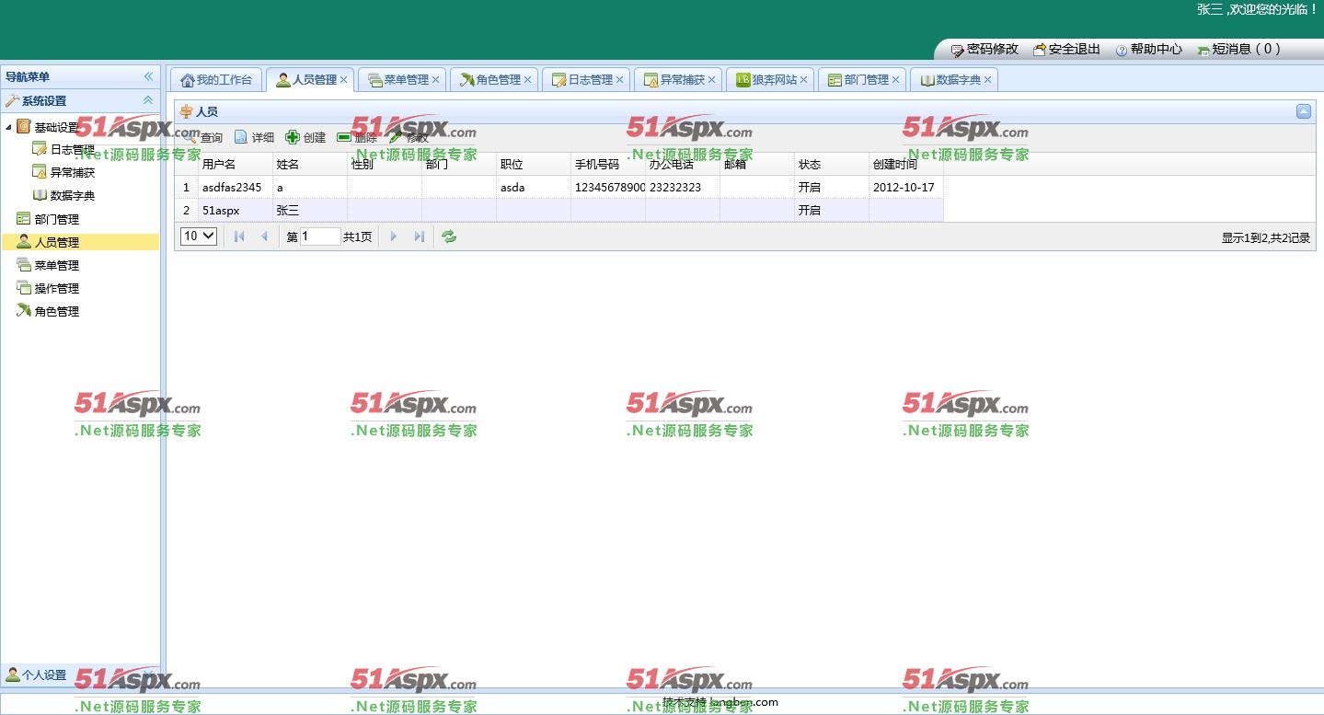Sort by the 用户名 column header
This screenshot has height=715, width=1324.
click(236, 165)
